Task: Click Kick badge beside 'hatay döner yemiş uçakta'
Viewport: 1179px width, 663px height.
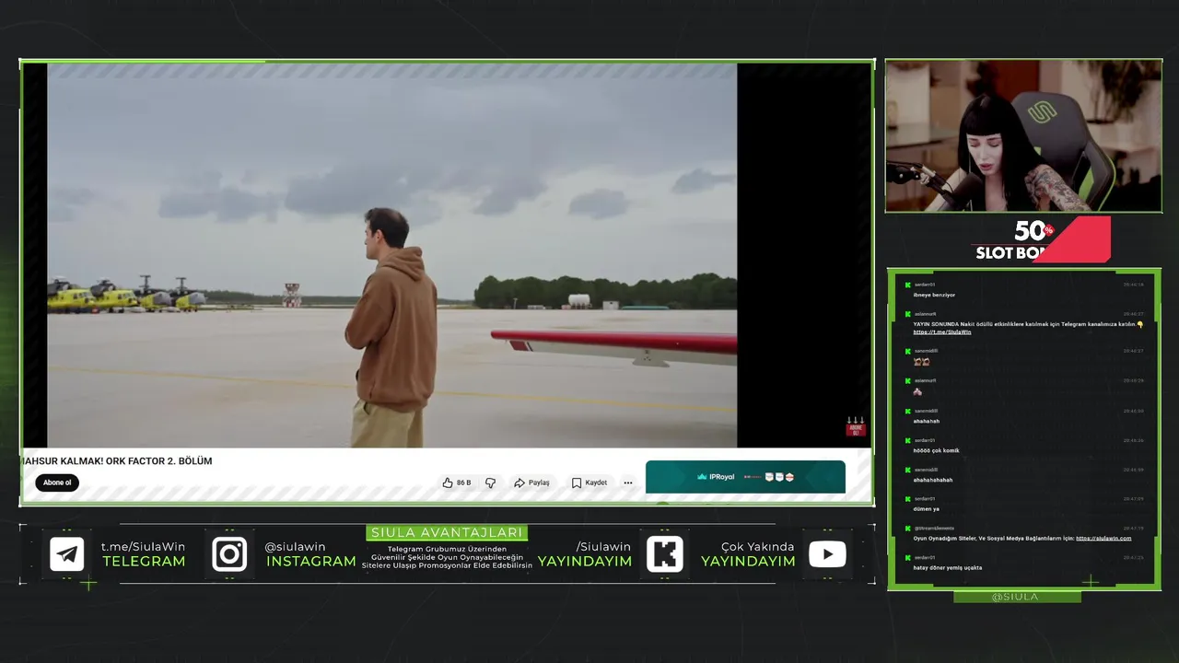Action: (x=907, y=557)
